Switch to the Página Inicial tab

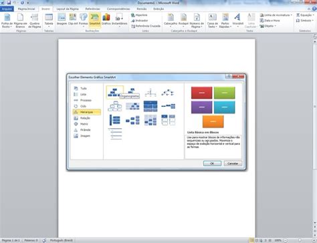click(x=26, y=9)
